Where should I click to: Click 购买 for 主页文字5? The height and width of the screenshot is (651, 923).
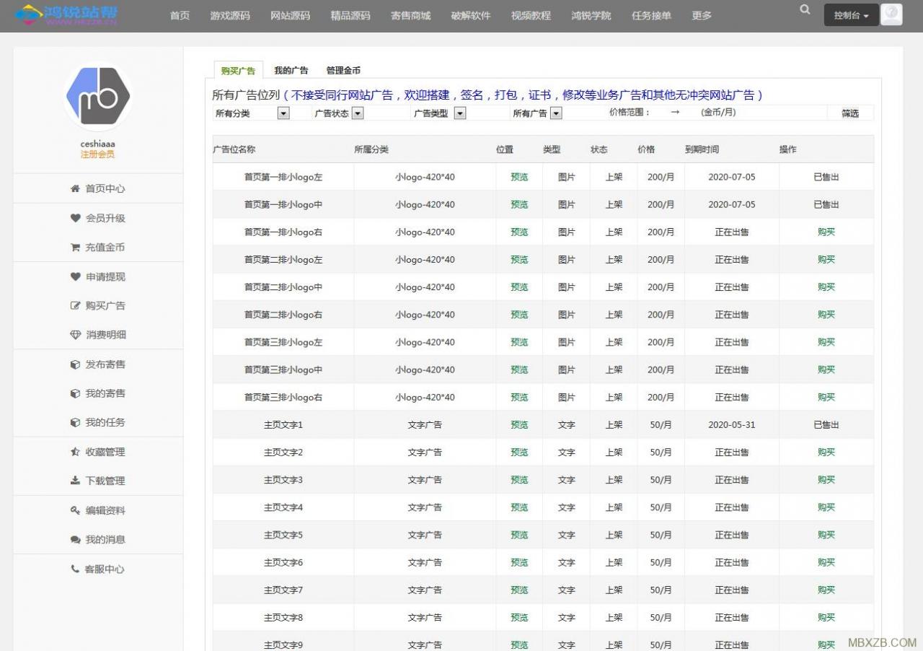pos(826,535)
